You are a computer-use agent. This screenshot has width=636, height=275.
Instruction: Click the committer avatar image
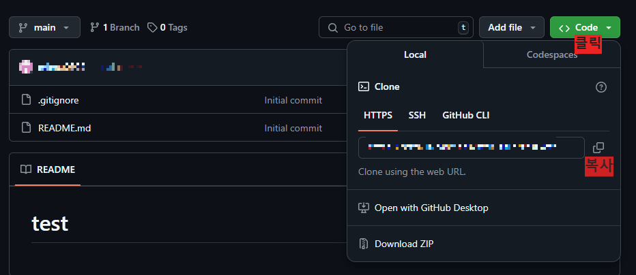click(x=26, y=67)
